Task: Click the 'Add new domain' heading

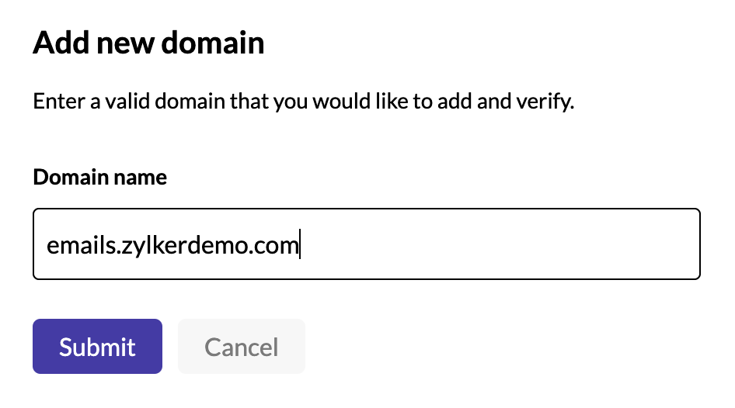Action: pyautogui.click(x=148, y=43)
